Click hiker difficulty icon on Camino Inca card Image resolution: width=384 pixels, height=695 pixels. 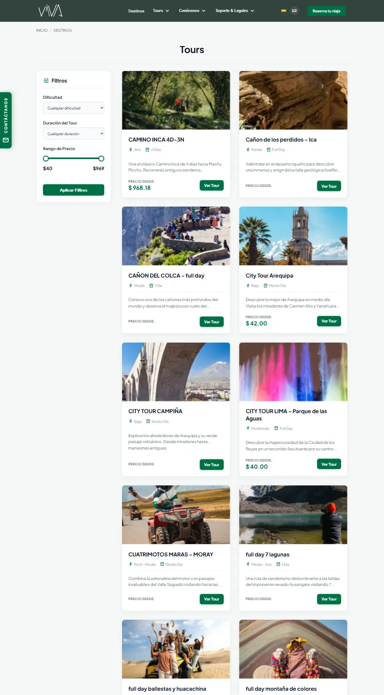(x=131, y=150)
